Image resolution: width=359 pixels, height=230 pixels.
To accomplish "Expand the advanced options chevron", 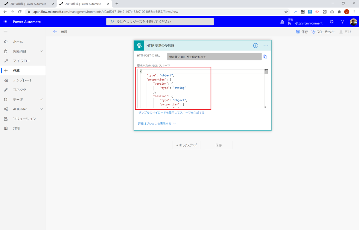I will pyautogui.click(x=174, y=124).
